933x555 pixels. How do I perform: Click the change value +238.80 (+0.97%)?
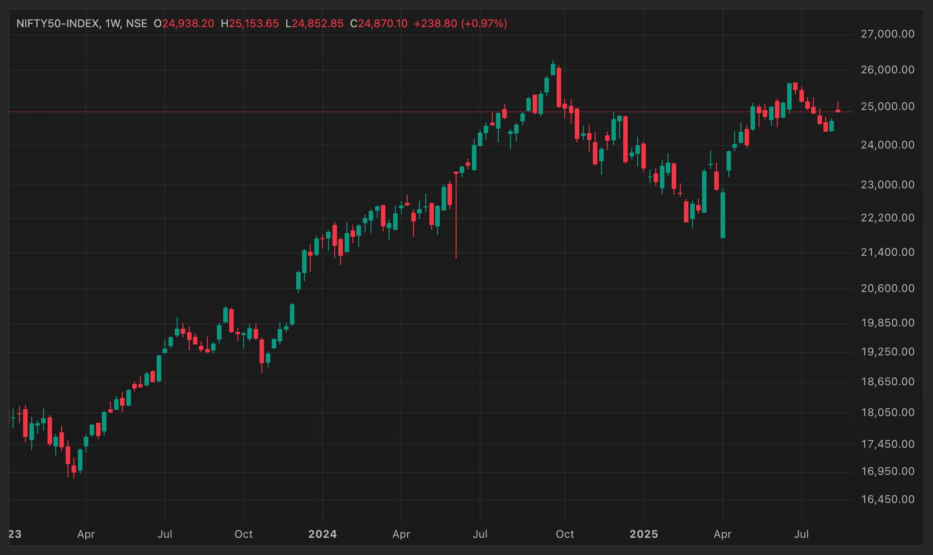[461, 24]
